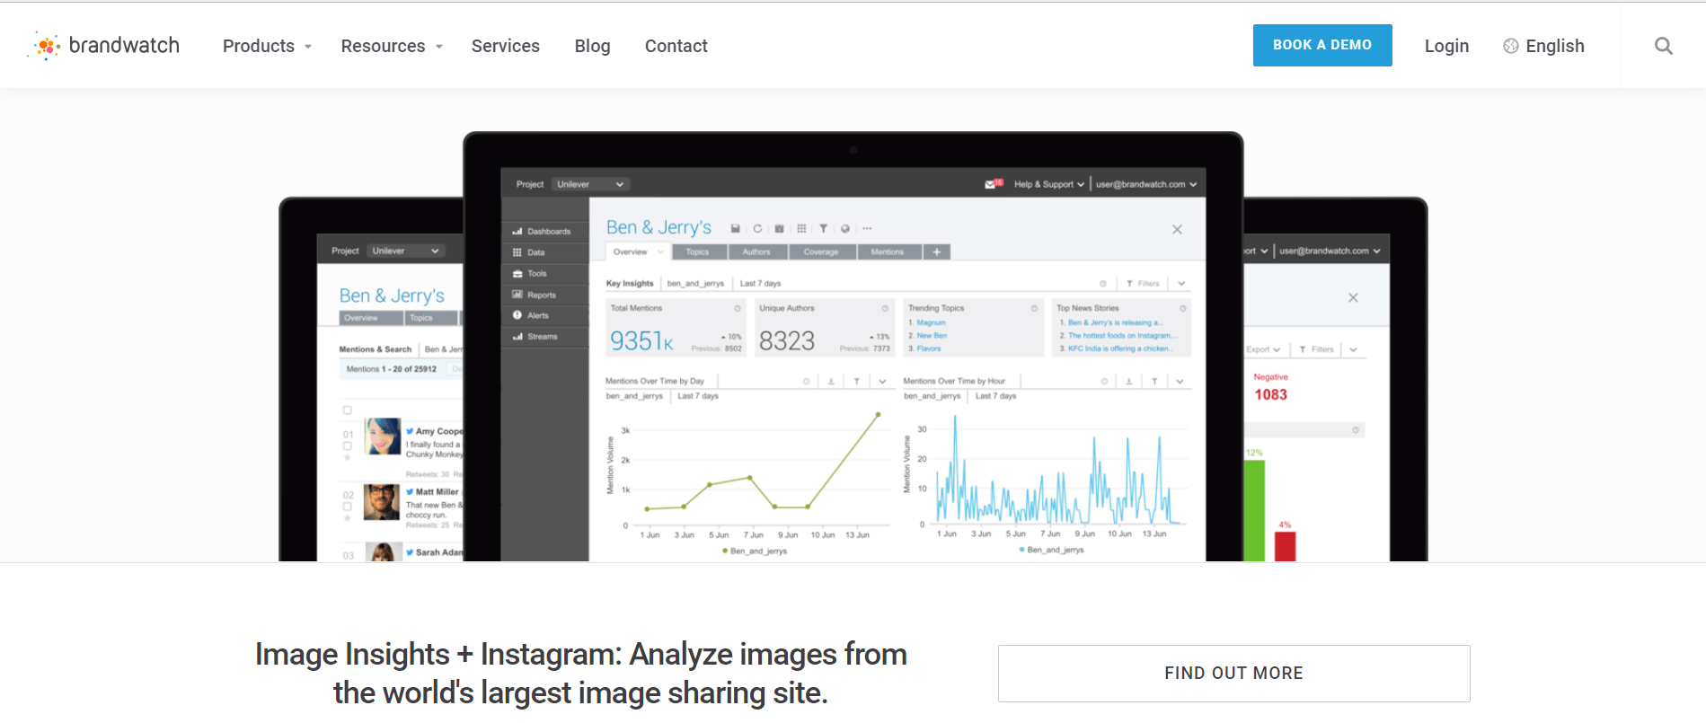Open the Resources dropdown menu
Screen dimensions: 1706x723
pyautogui.click(x=392, y=46)
